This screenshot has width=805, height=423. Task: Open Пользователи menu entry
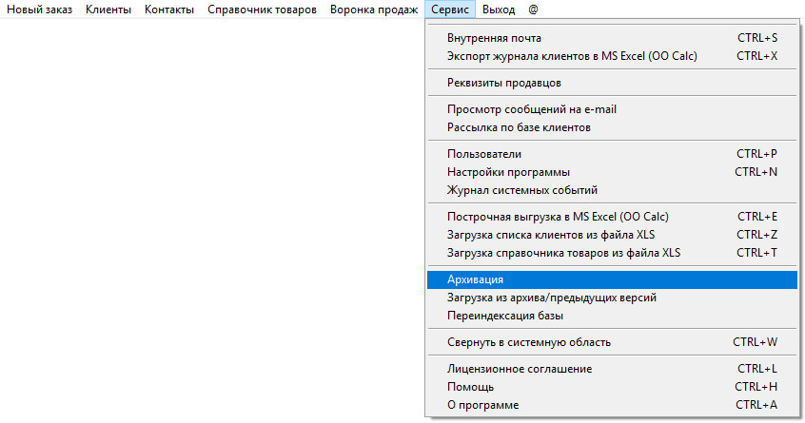(x=483, y=154)
